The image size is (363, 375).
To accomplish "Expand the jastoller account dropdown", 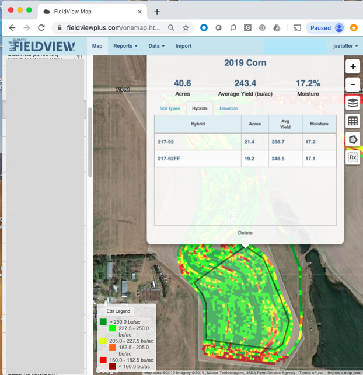I will [x=345, y=46].
